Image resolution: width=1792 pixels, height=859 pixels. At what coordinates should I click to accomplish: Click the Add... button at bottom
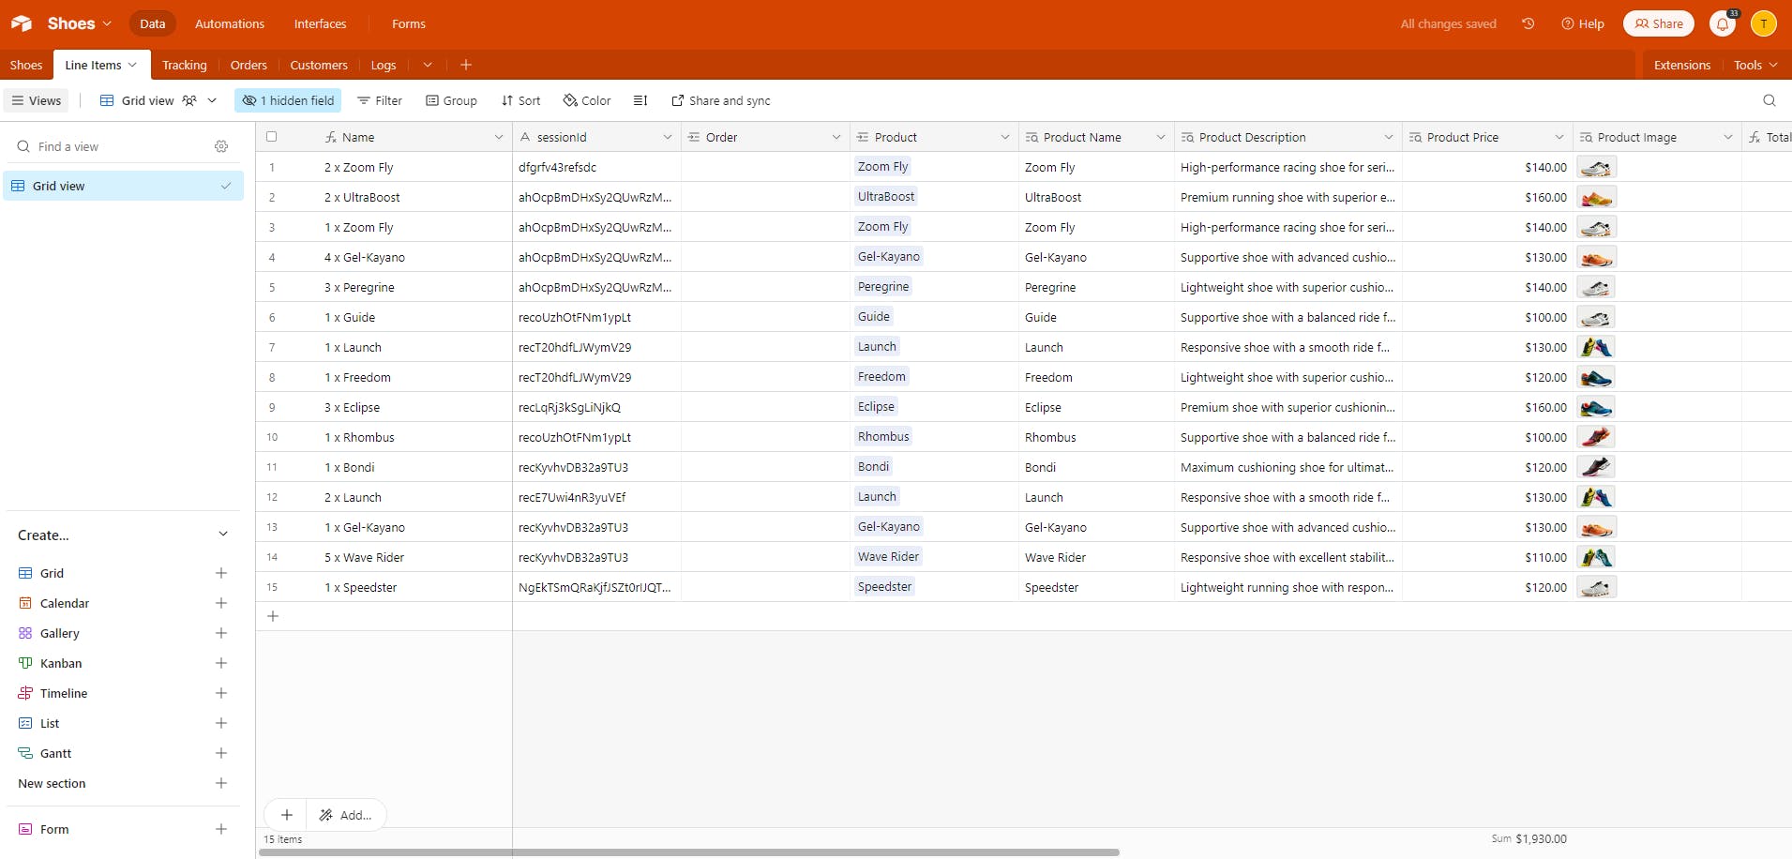[x=346, y=815]
